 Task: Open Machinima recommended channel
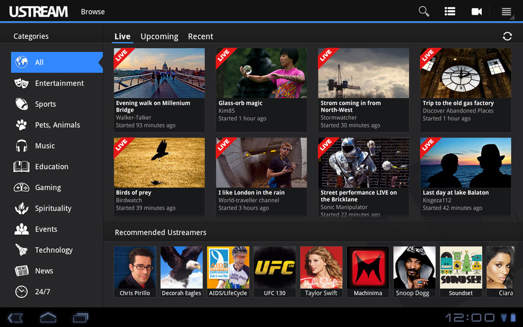[368, 272]
